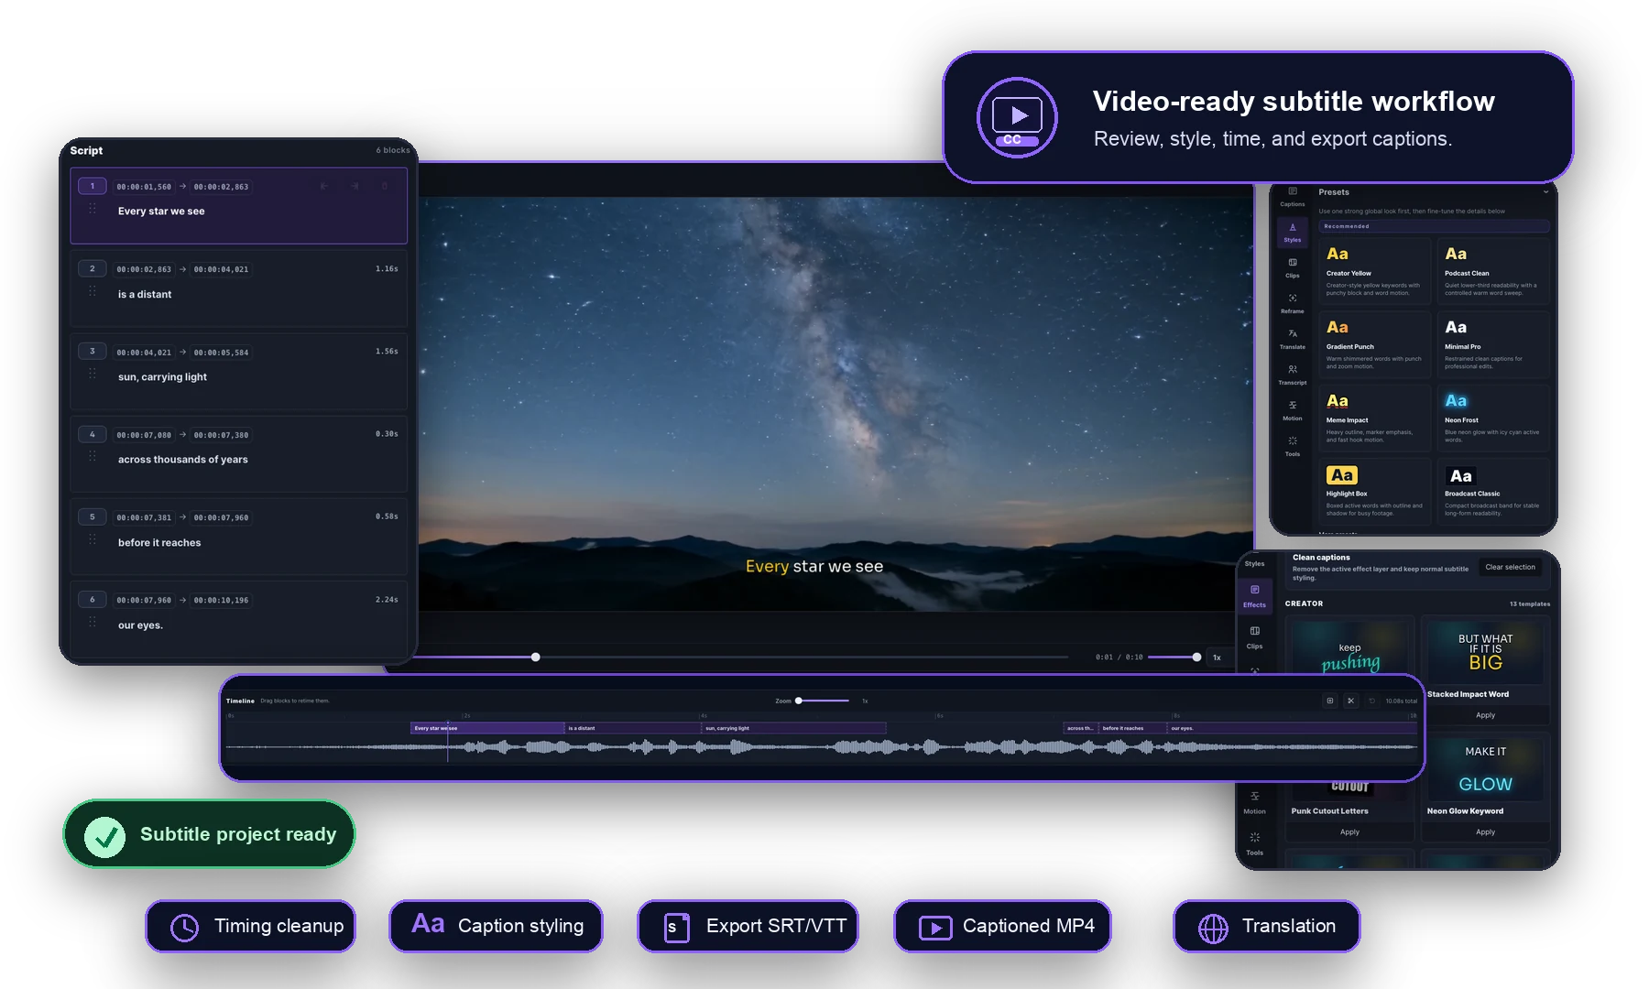Click the video playback progress slider handle

click(x=536, y=657)
